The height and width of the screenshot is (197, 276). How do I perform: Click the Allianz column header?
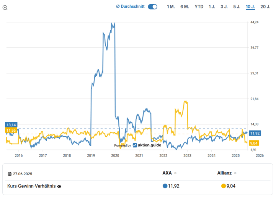[x=224, y=173]
